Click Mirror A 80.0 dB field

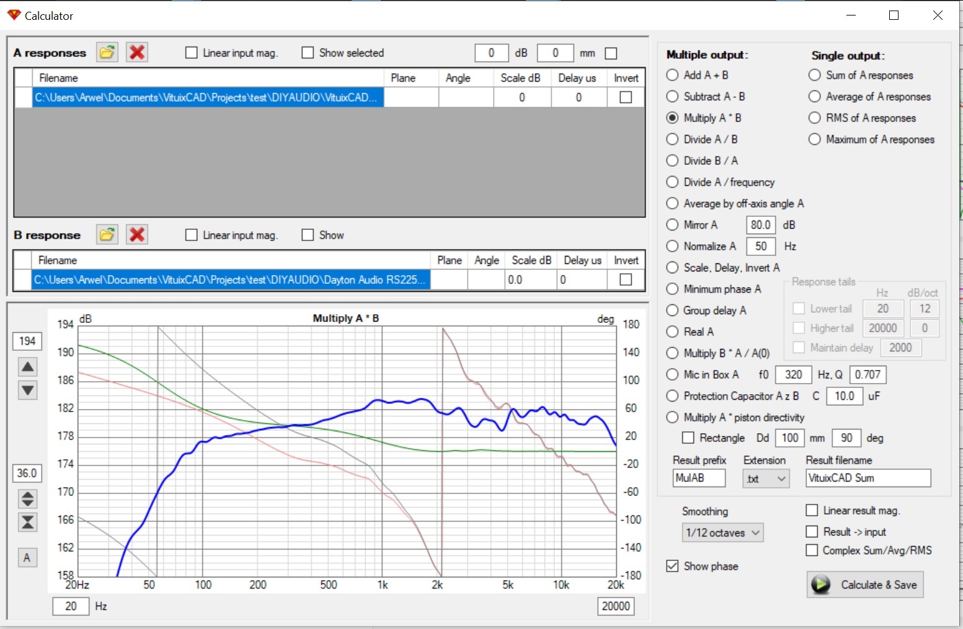[761, 225]
